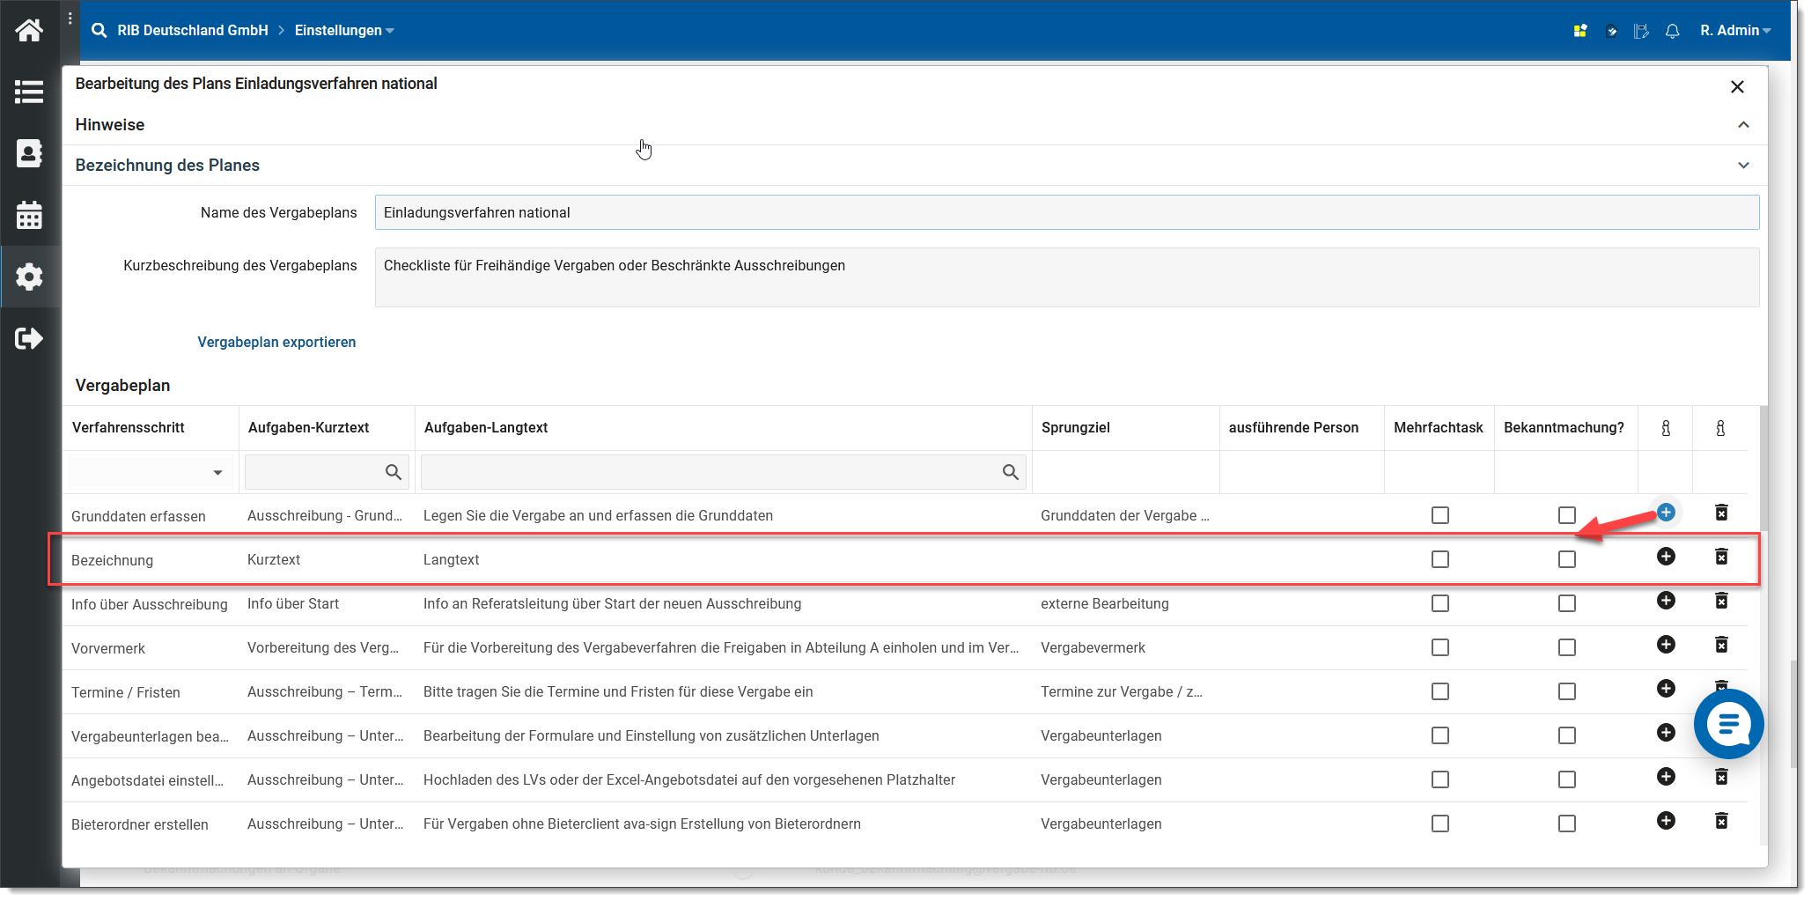Click the Name des Vergabeplans input field
Screen dimensions: 1811x901
pos(1066,212)
